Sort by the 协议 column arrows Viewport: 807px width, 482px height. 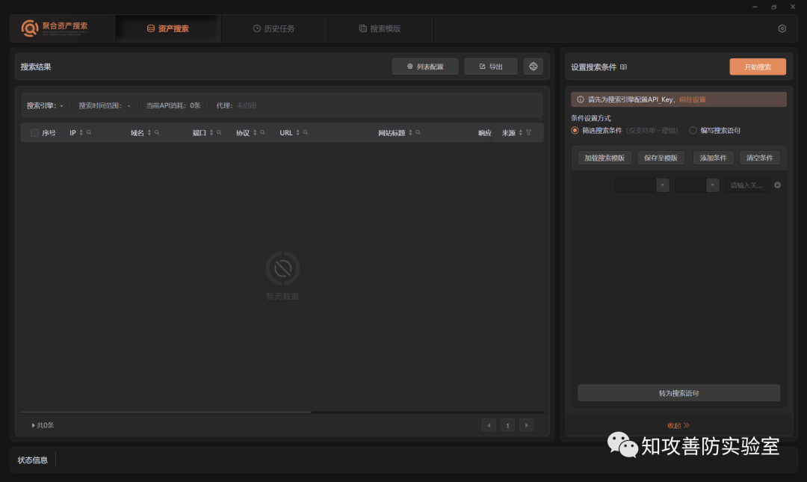pos(255,133)
